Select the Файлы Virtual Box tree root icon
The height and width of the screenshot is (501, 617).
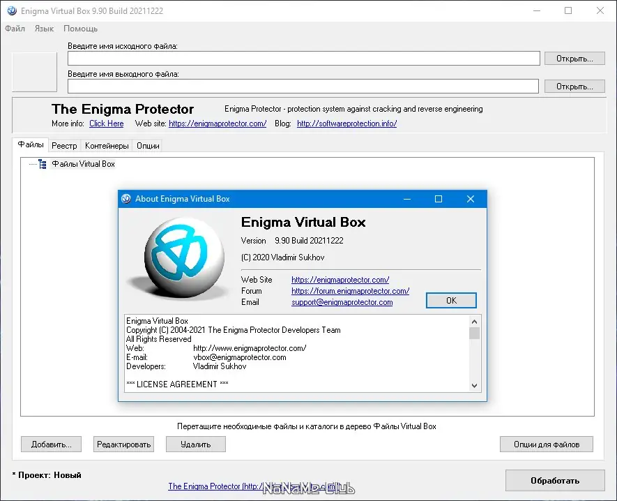[x=43, y=164]
